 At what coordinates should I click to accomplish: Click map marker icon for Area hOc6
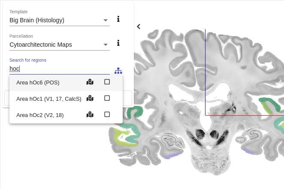click(x=90, y=82)
